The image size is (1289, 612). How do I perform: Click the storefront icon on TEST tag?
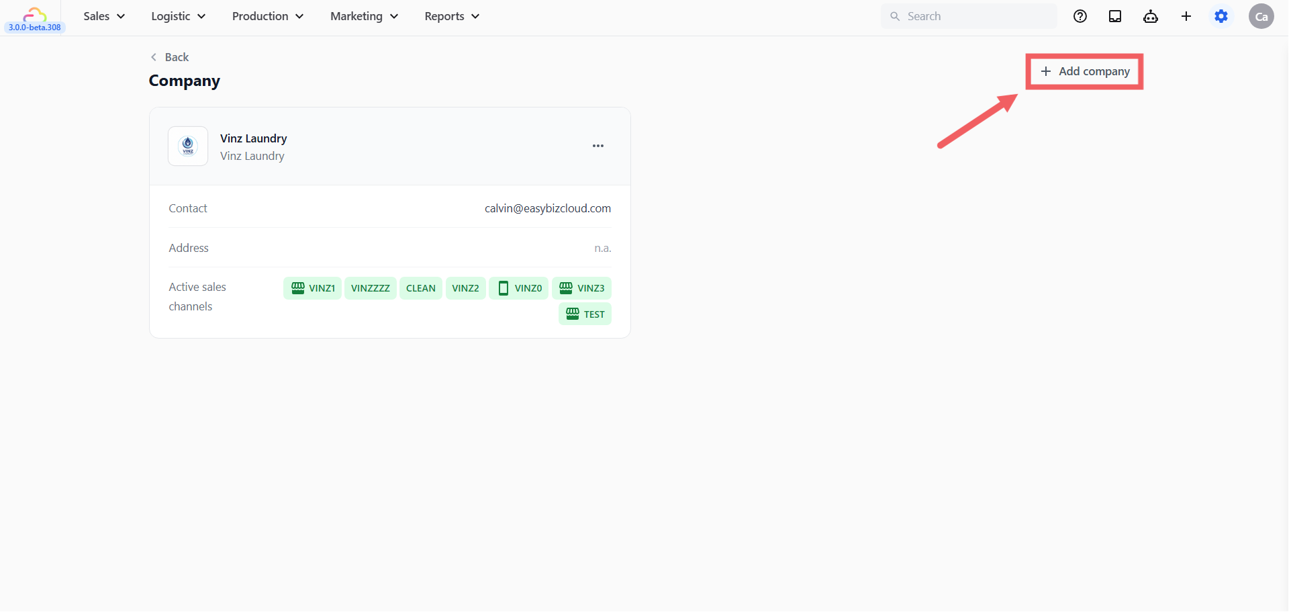(x=573, y=314)
